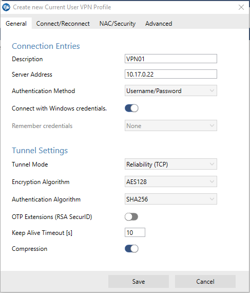The width and height of the screenshot is (250, 293).
Task: Switch to the Connect/Reconnect tab
Action: click(x=63, y=24)
